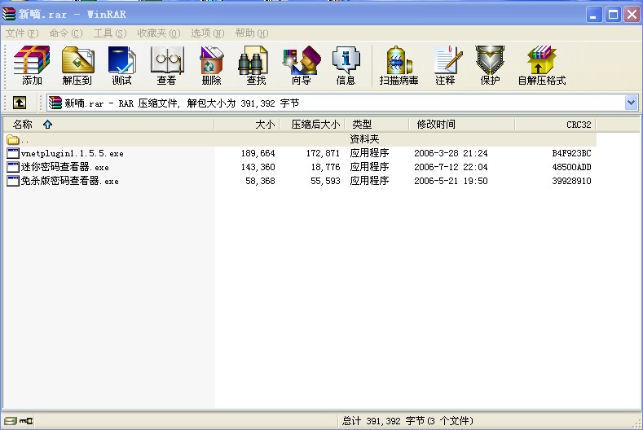The image size is (643, 430).
Task: Click the 解压到 (Extract To) icon
Action: click(77, 65)
